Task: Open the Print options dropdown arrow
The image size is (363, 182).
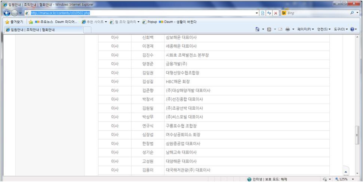Action: coord(293,29)
